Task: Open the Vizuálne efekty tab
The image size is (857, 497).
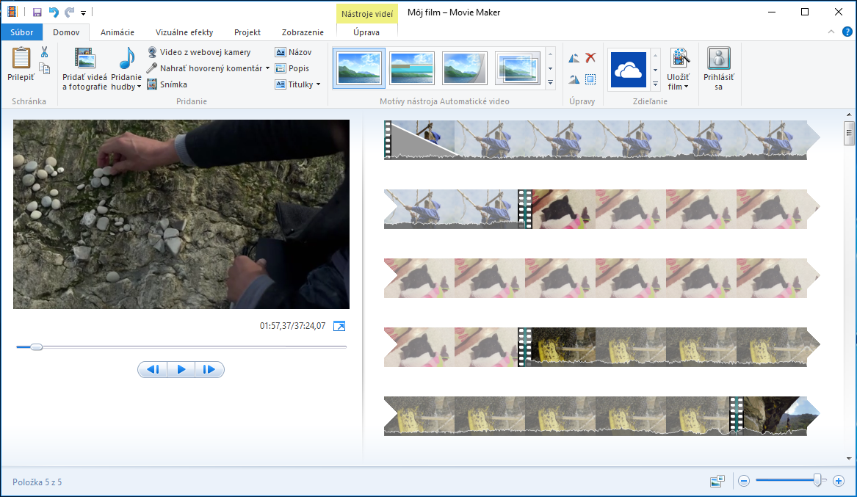Action: coord(184,32)
